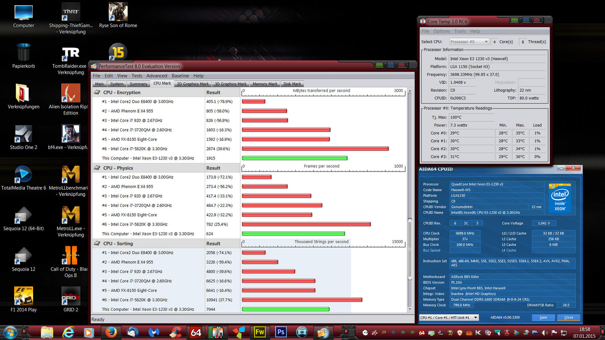
Task: Select the GRID 2 desktop shortcut
Action: pos(71,299)
